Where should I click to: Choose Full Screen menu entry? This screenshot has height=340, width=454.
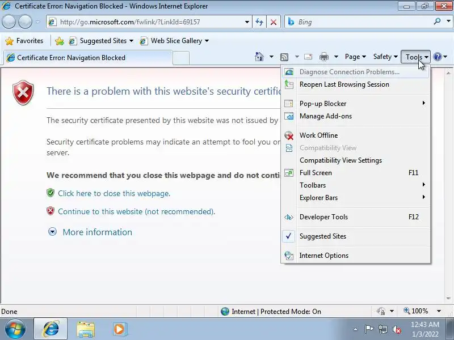[x=356, y=173]
